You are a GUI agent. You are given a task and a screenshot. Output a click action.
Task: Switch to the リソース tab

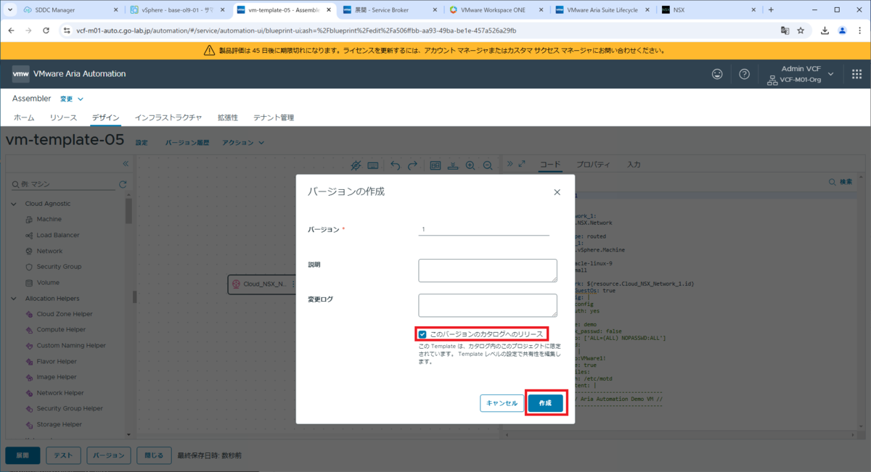63,117
